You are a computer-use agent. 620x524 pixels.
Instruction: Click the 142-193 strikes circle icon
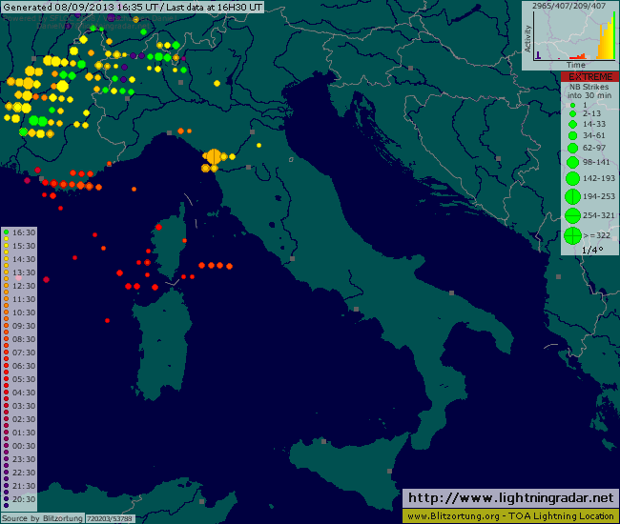pyautogui.click(x=572, y=178)
